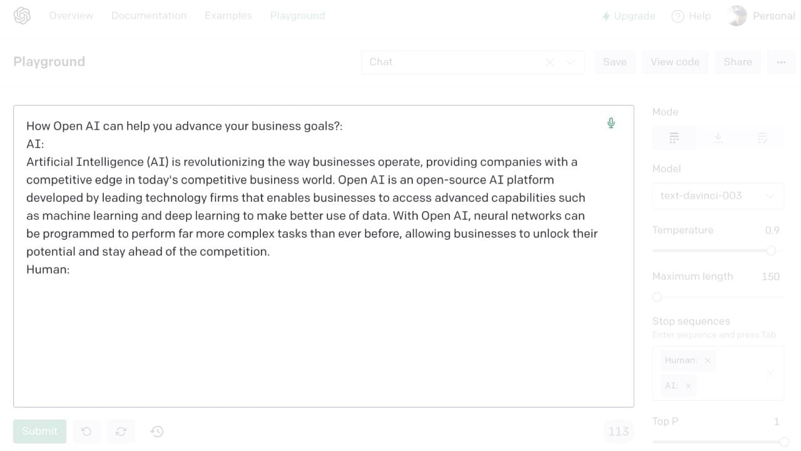The width and height of the screenshot is (801, 451).
Task: Clear the preset selection with the X
Action: coord(549,62)
